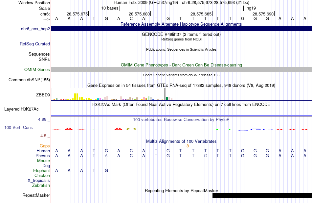This screenshot has height=203, width=312.
Task: Click the ZBED9 gene label
Action: pyautogui.click(x=43, y=95)
